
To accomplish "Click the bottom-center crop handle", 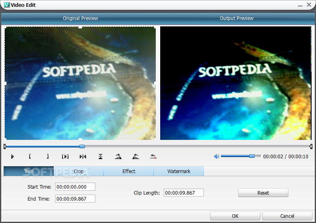I will pyautogui.click(x=80, y=139).
